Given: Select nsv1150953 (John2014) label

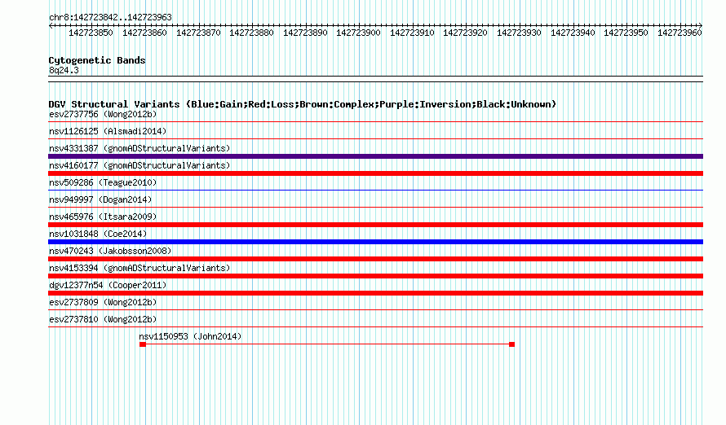Looking at the screenshot, I should click(x=190, y=336).
